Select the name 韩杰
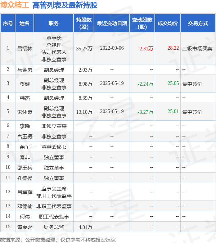This screenshot has height=243, width=216. [x=25, y=98]
